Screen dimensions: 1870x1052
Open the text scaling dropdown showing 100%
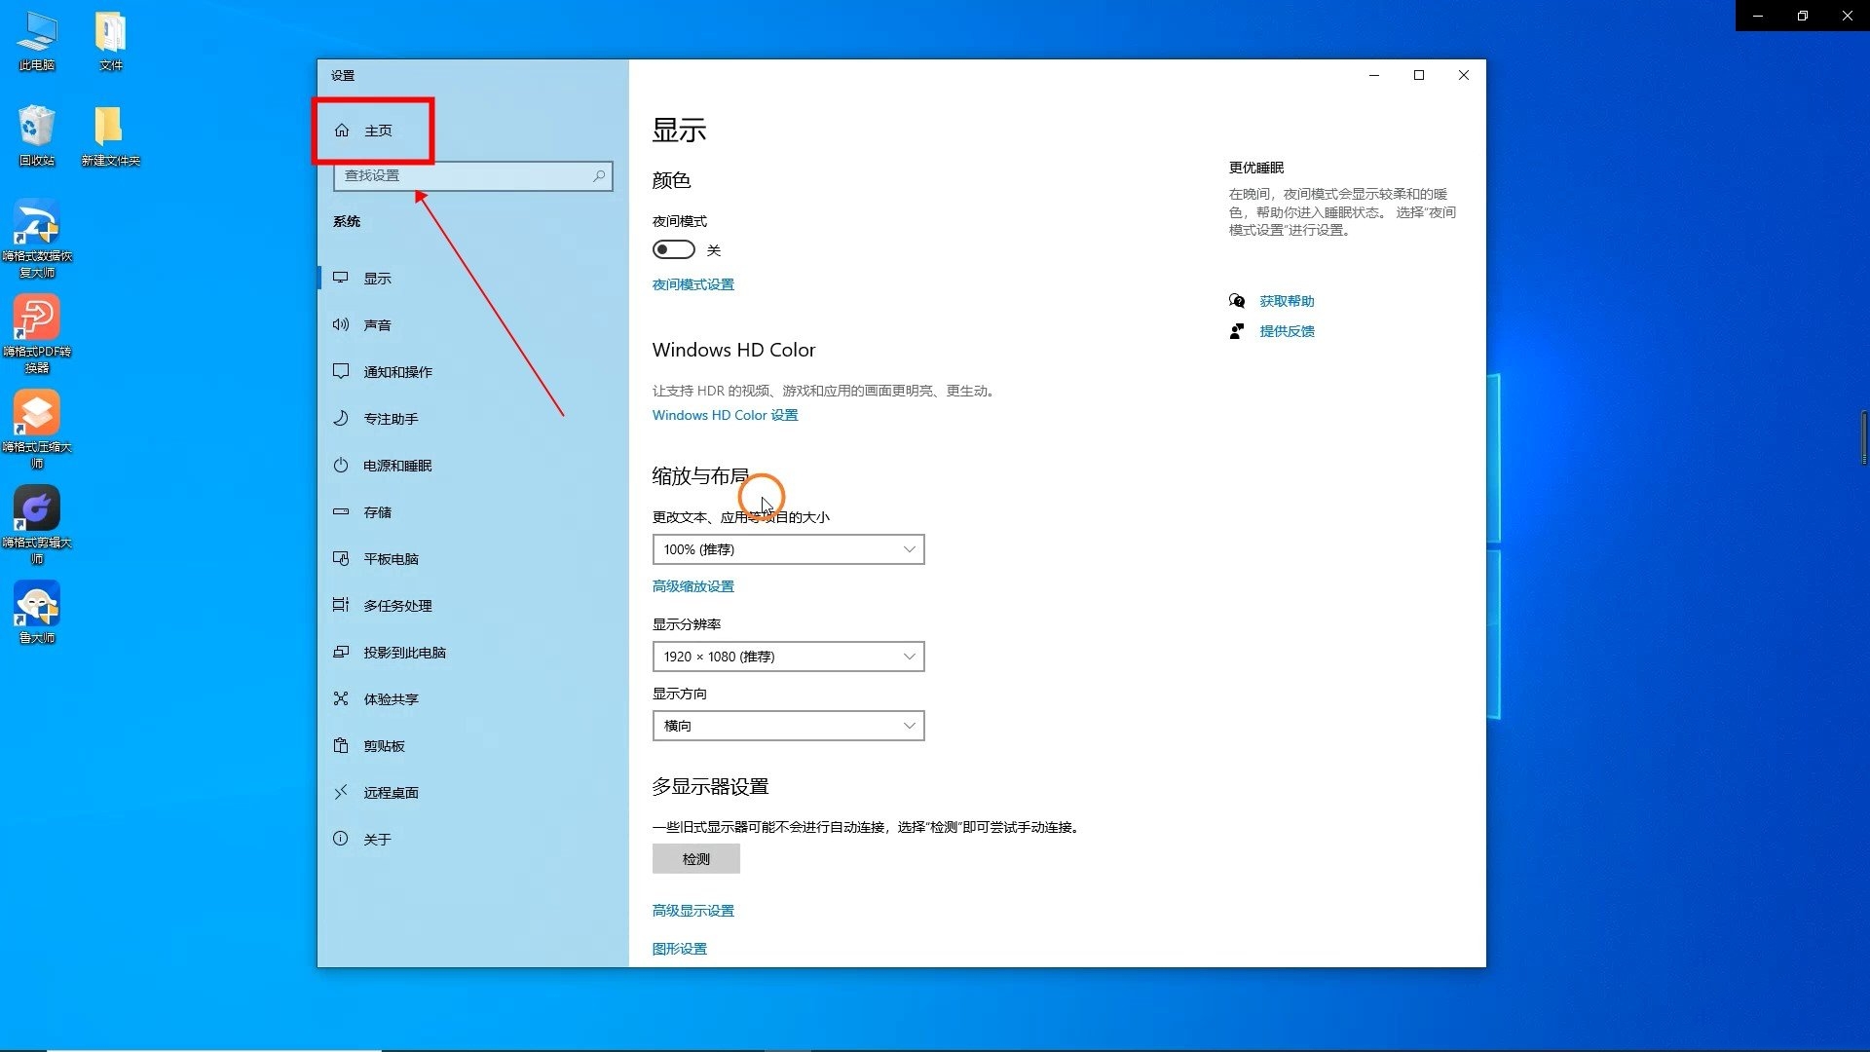[788, 548]
